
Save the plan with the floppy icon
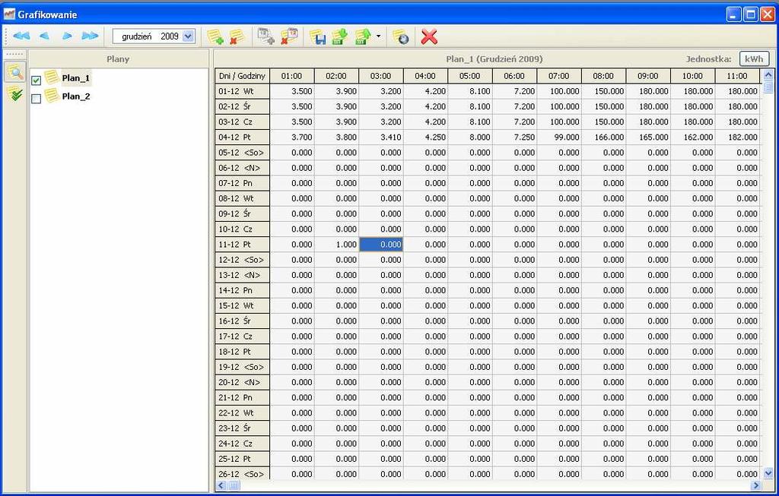pyautogui.click(x=317, y=36)
